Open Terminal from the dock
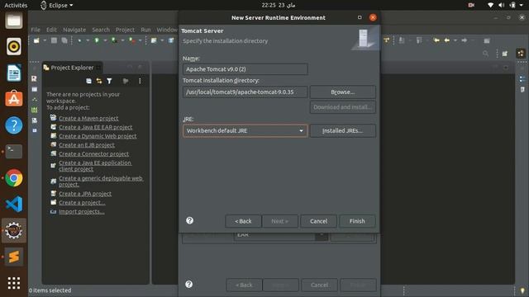Image resolution: width=529 pixels, height=297 pixels. click(x=14, y=151)
